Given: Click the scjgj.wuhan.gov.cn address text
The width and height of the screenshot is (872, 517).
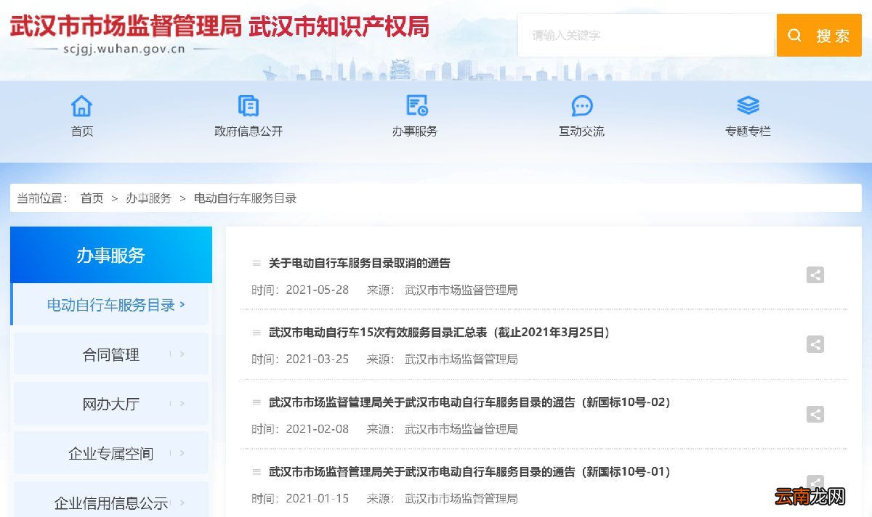Looking at the screenshot, I should click(124, 50).
